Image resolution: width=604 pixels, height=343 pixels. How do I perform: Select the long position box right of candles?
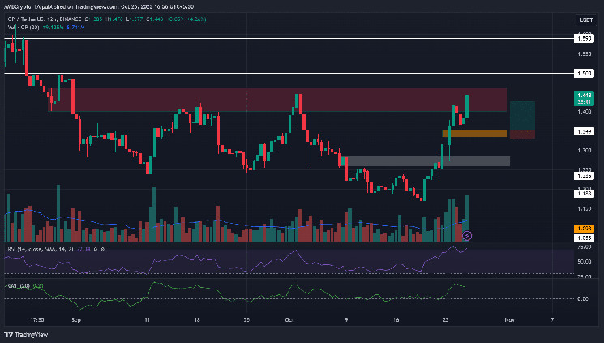click(x=522, y=120)
